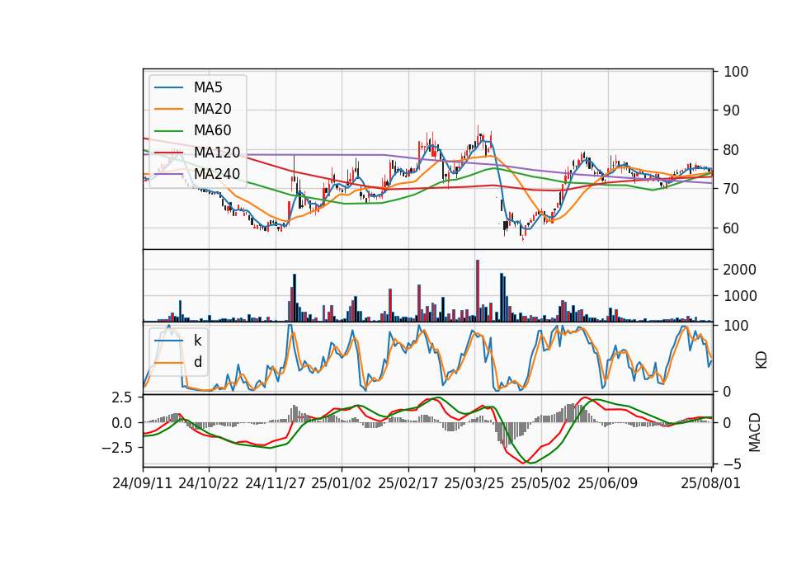Screen dimensions: 792x569
Task: Click the volume axis value 2000
Action: coord(740,270)
